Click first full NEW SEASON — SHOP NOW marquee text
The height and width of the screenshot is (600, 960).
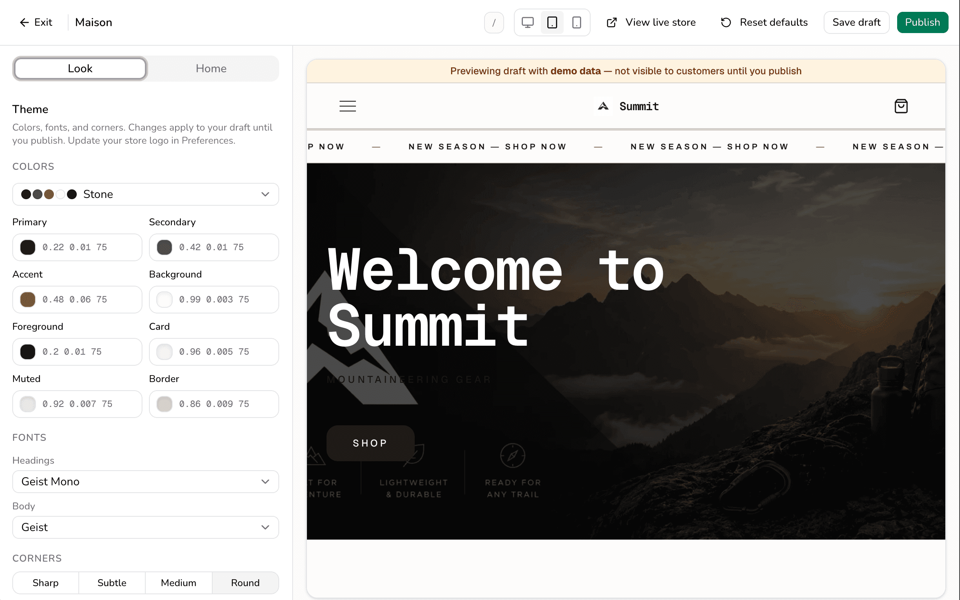pyautogui.click(x=487, y=147)
